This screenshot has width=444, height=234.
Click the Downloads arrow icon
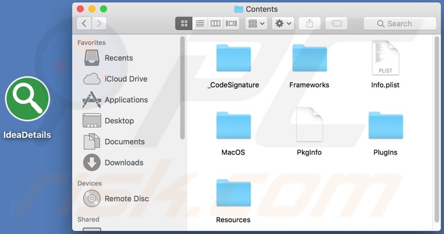tap(92, 163)
